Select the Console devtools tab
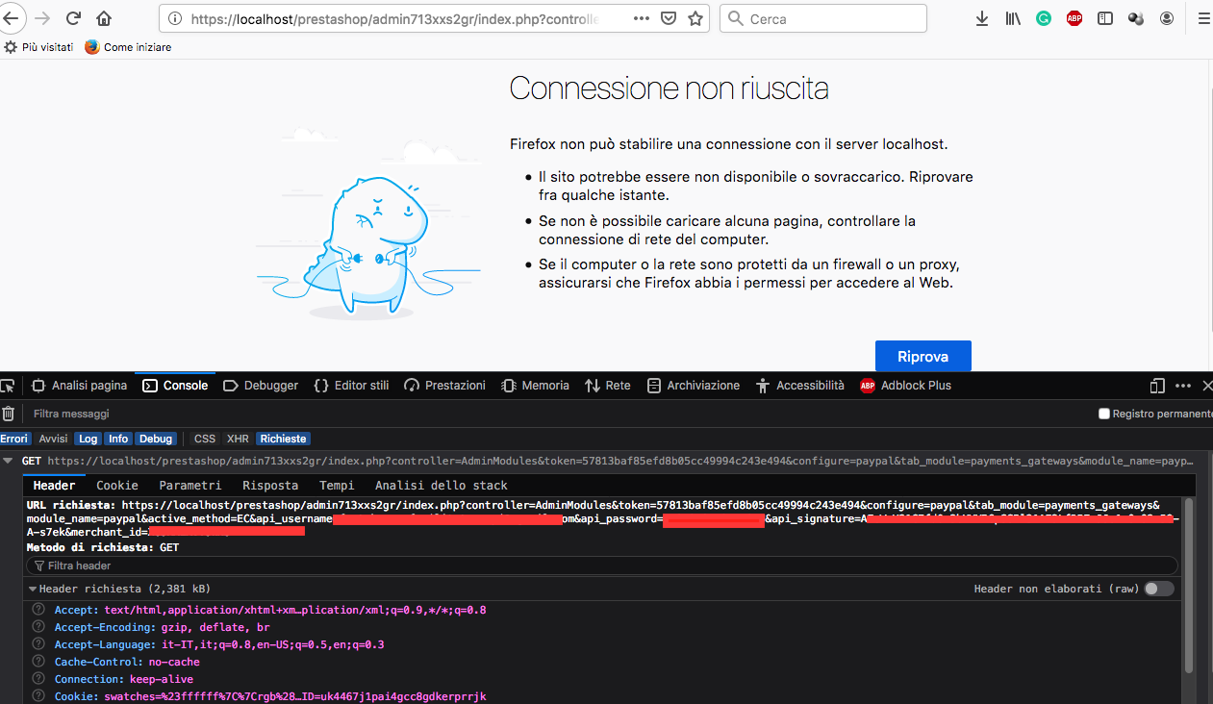Viewport: 1213px width, 704px height. point(175,386)
